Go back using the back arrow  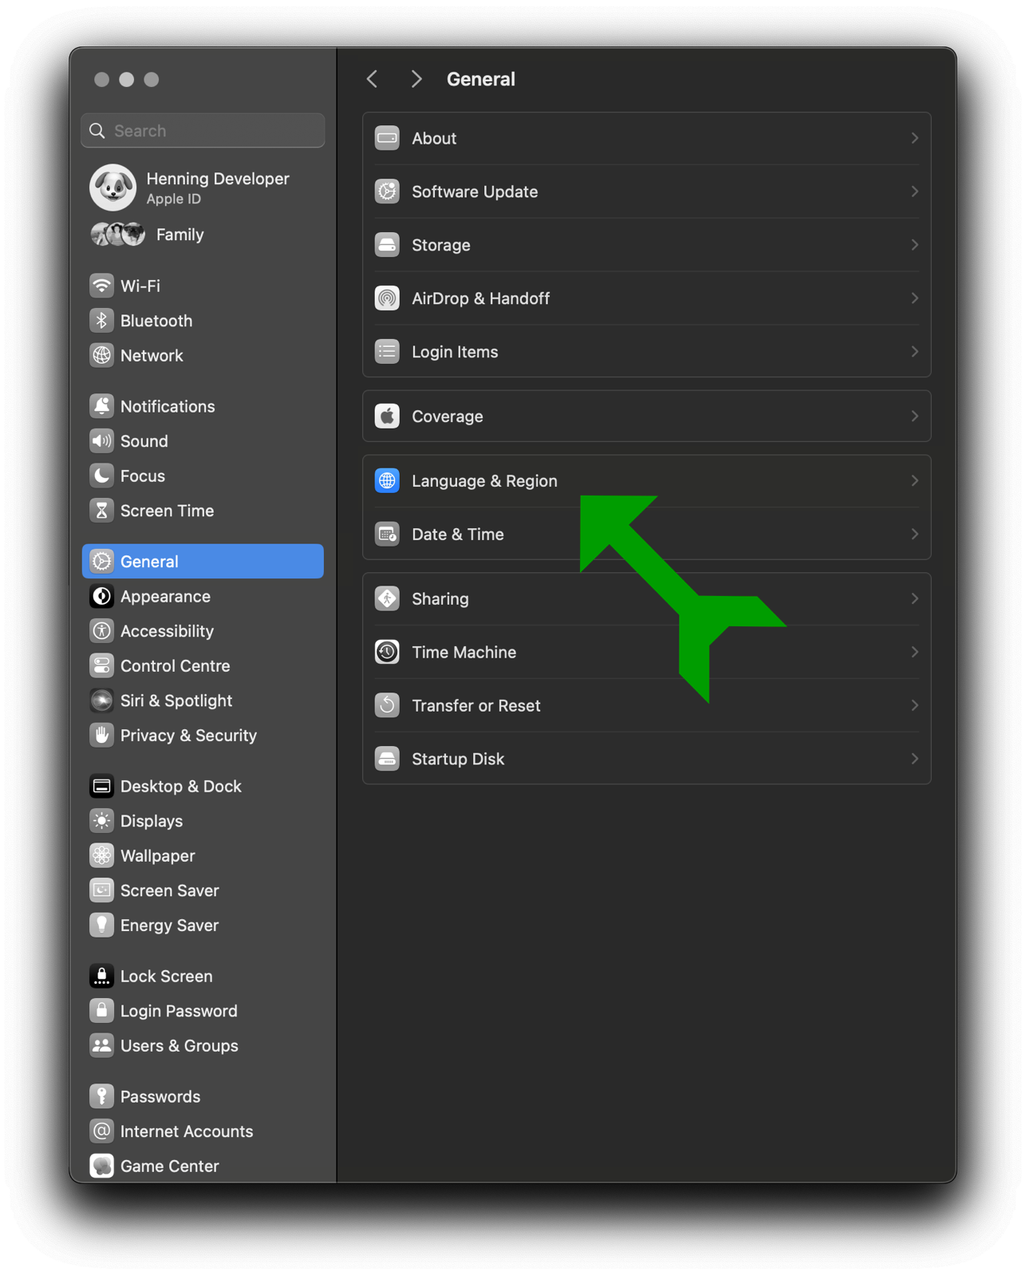[x=373, y=79]
